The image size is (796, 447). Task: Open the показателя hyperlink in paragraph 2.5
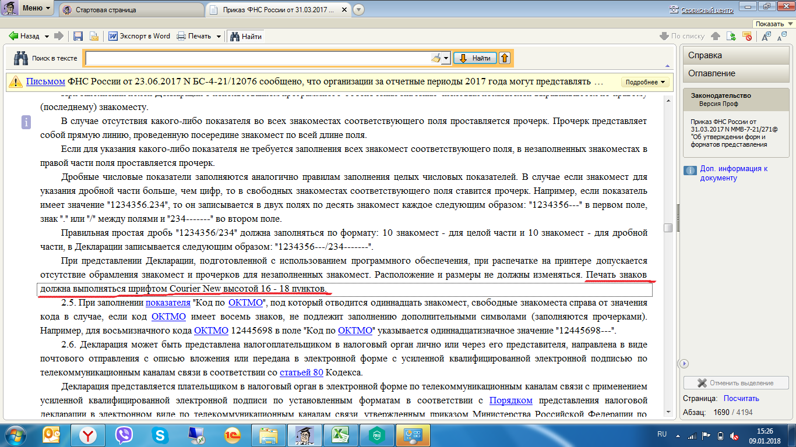[168, 303]
